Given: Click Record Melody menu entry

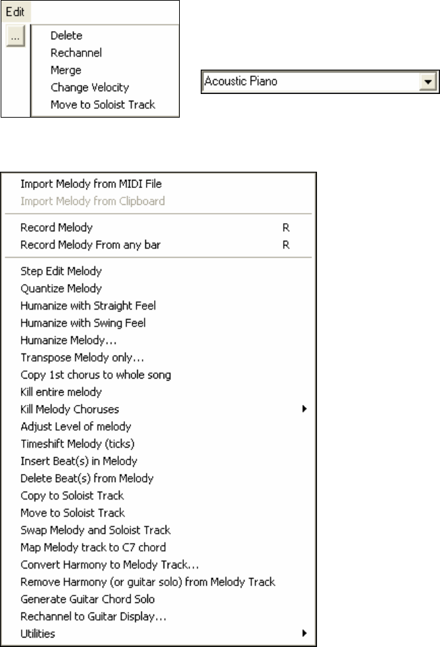Looking at the screenshot, I should point(57,228).
